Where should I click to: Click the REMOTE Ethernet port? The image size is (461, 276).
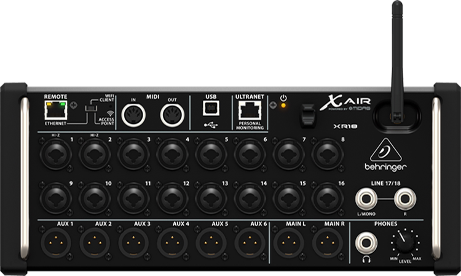pos(56,110)
